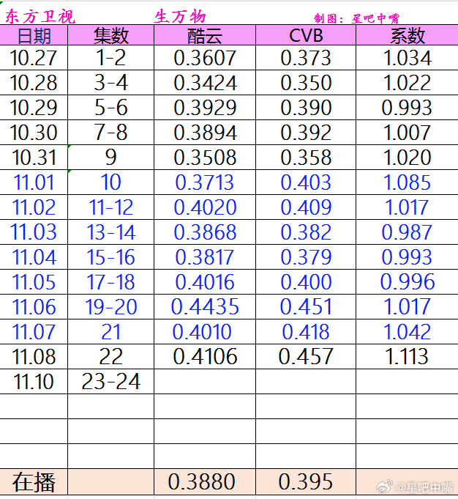Select the 集数 header cell
458x499 pixels.
coord(110,35)
